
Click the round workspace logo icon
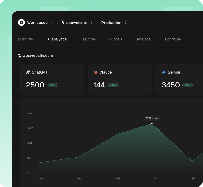(22, 23)
